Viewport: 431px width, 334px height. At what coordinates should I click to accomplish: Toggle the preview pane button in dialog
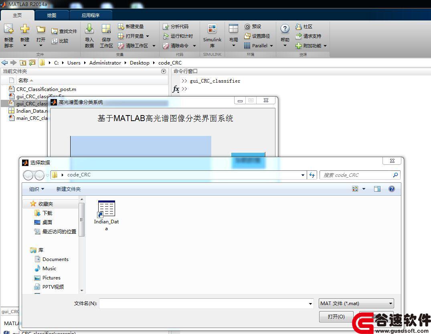click(377, 189)
